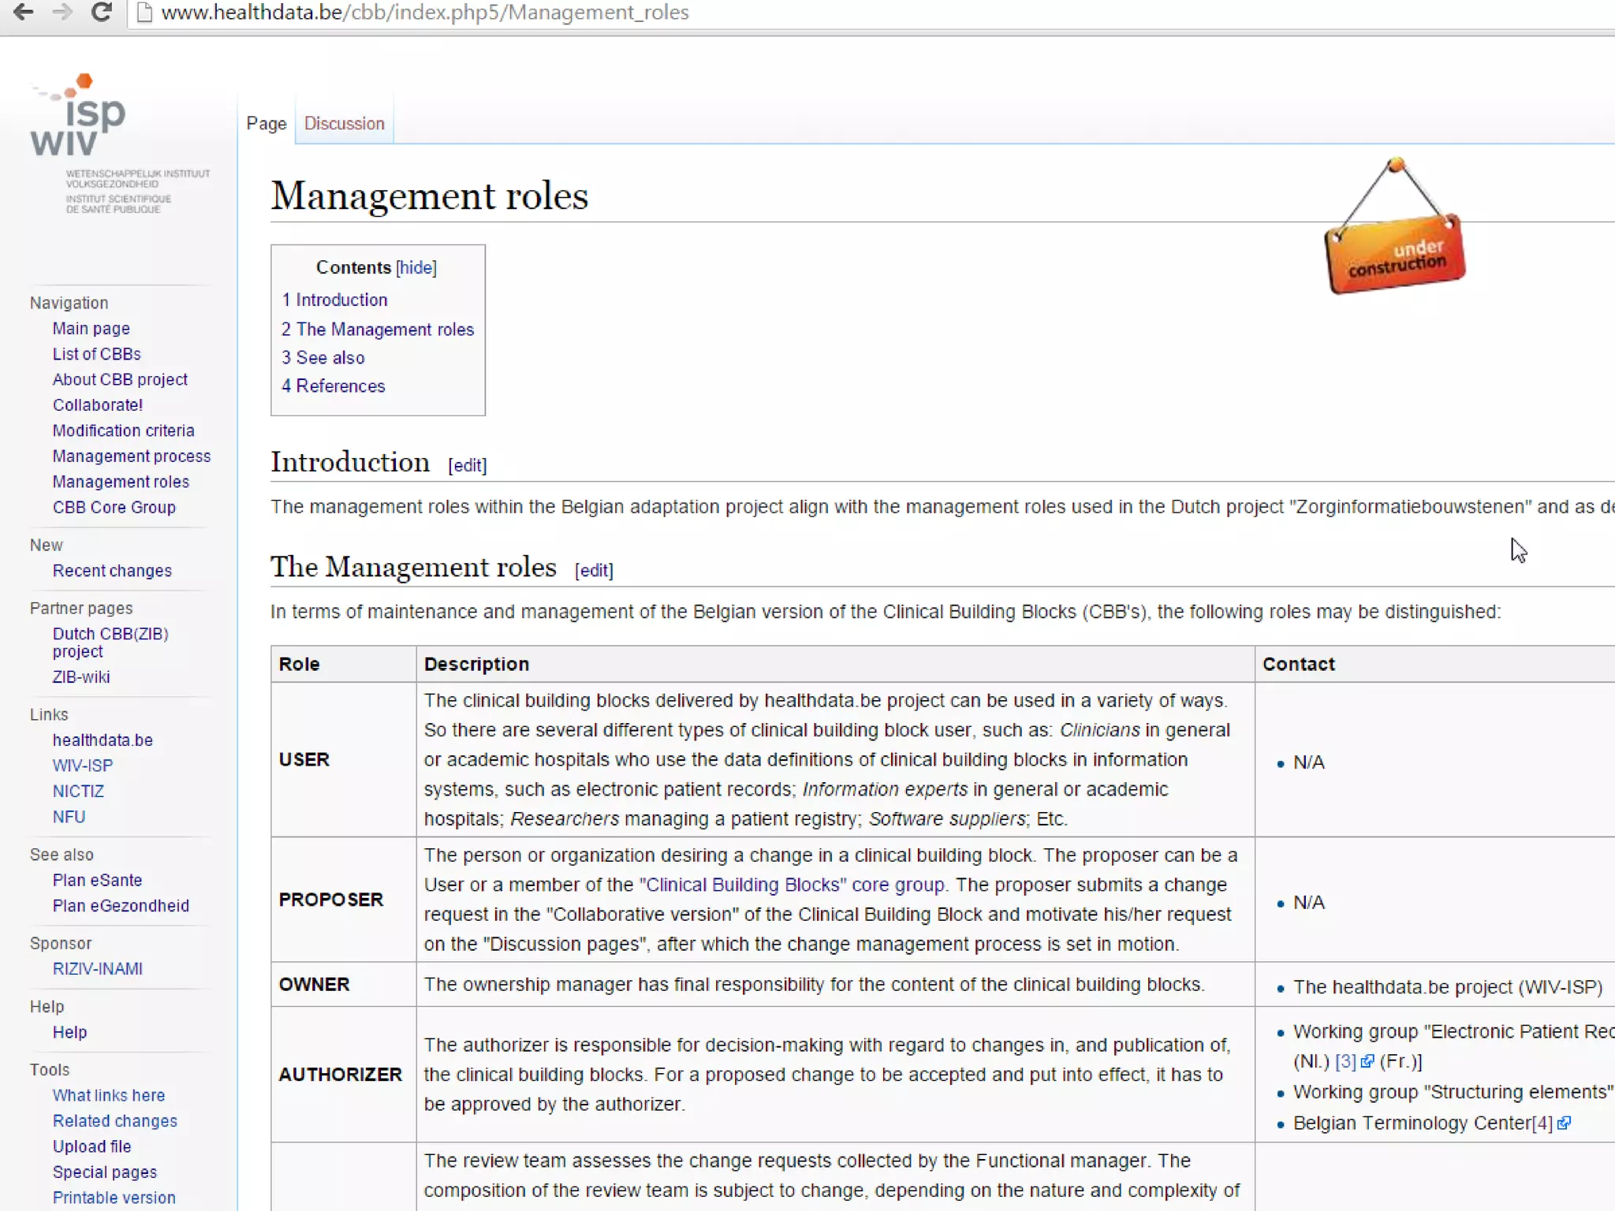Click the page icon in address bar

point(144,13)
